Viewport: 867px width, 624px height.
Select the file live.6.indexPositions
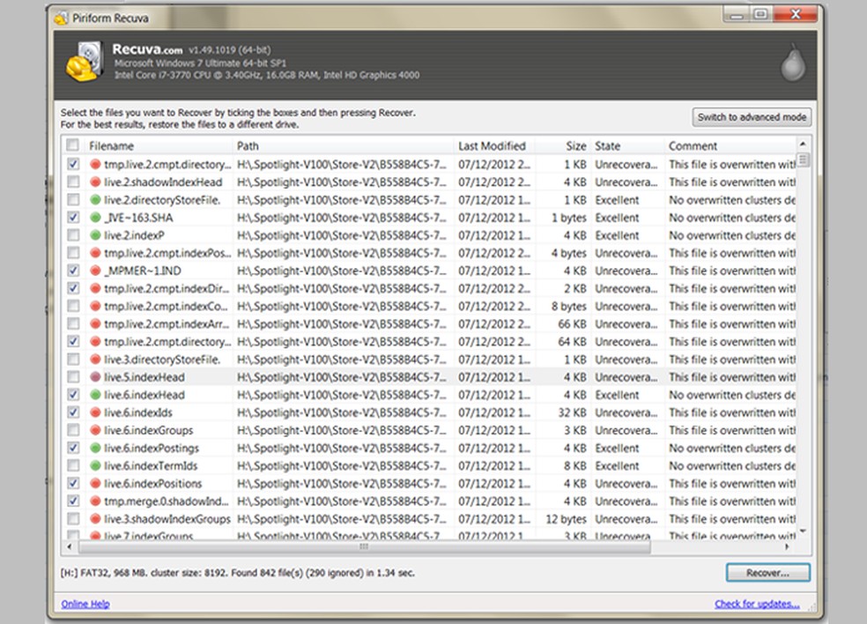[153, 484]
